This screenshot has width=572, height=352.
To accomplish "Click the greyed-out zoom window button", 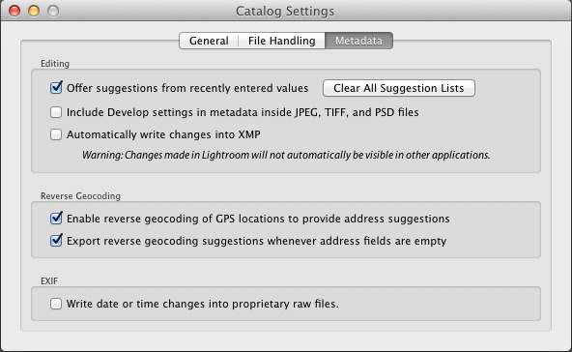I will coord(53,11).
